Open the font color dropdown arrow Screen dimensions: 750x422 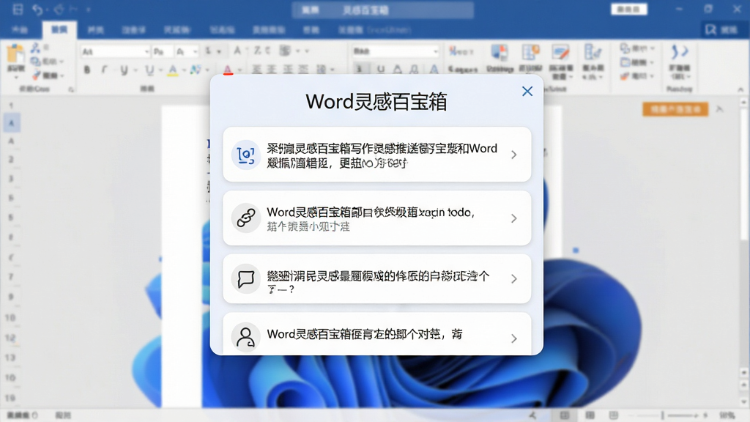[x=240, y=70]
